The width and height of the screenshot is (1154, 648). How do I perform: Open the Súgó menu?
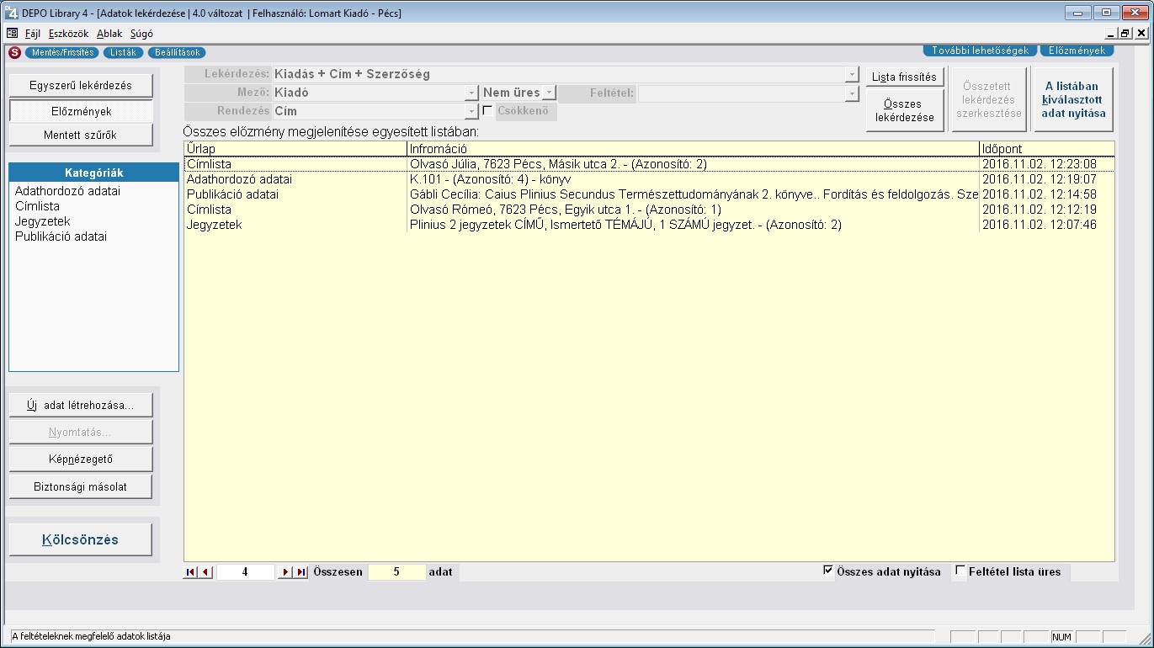[x=141, y=34]
